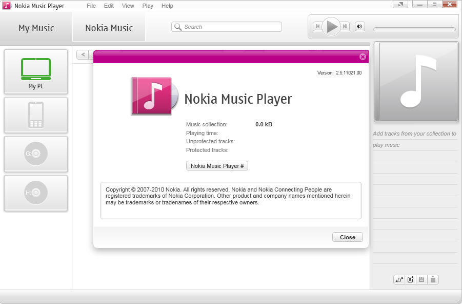
Task: Switch to compact mini player mode
Action: [400, 5]
